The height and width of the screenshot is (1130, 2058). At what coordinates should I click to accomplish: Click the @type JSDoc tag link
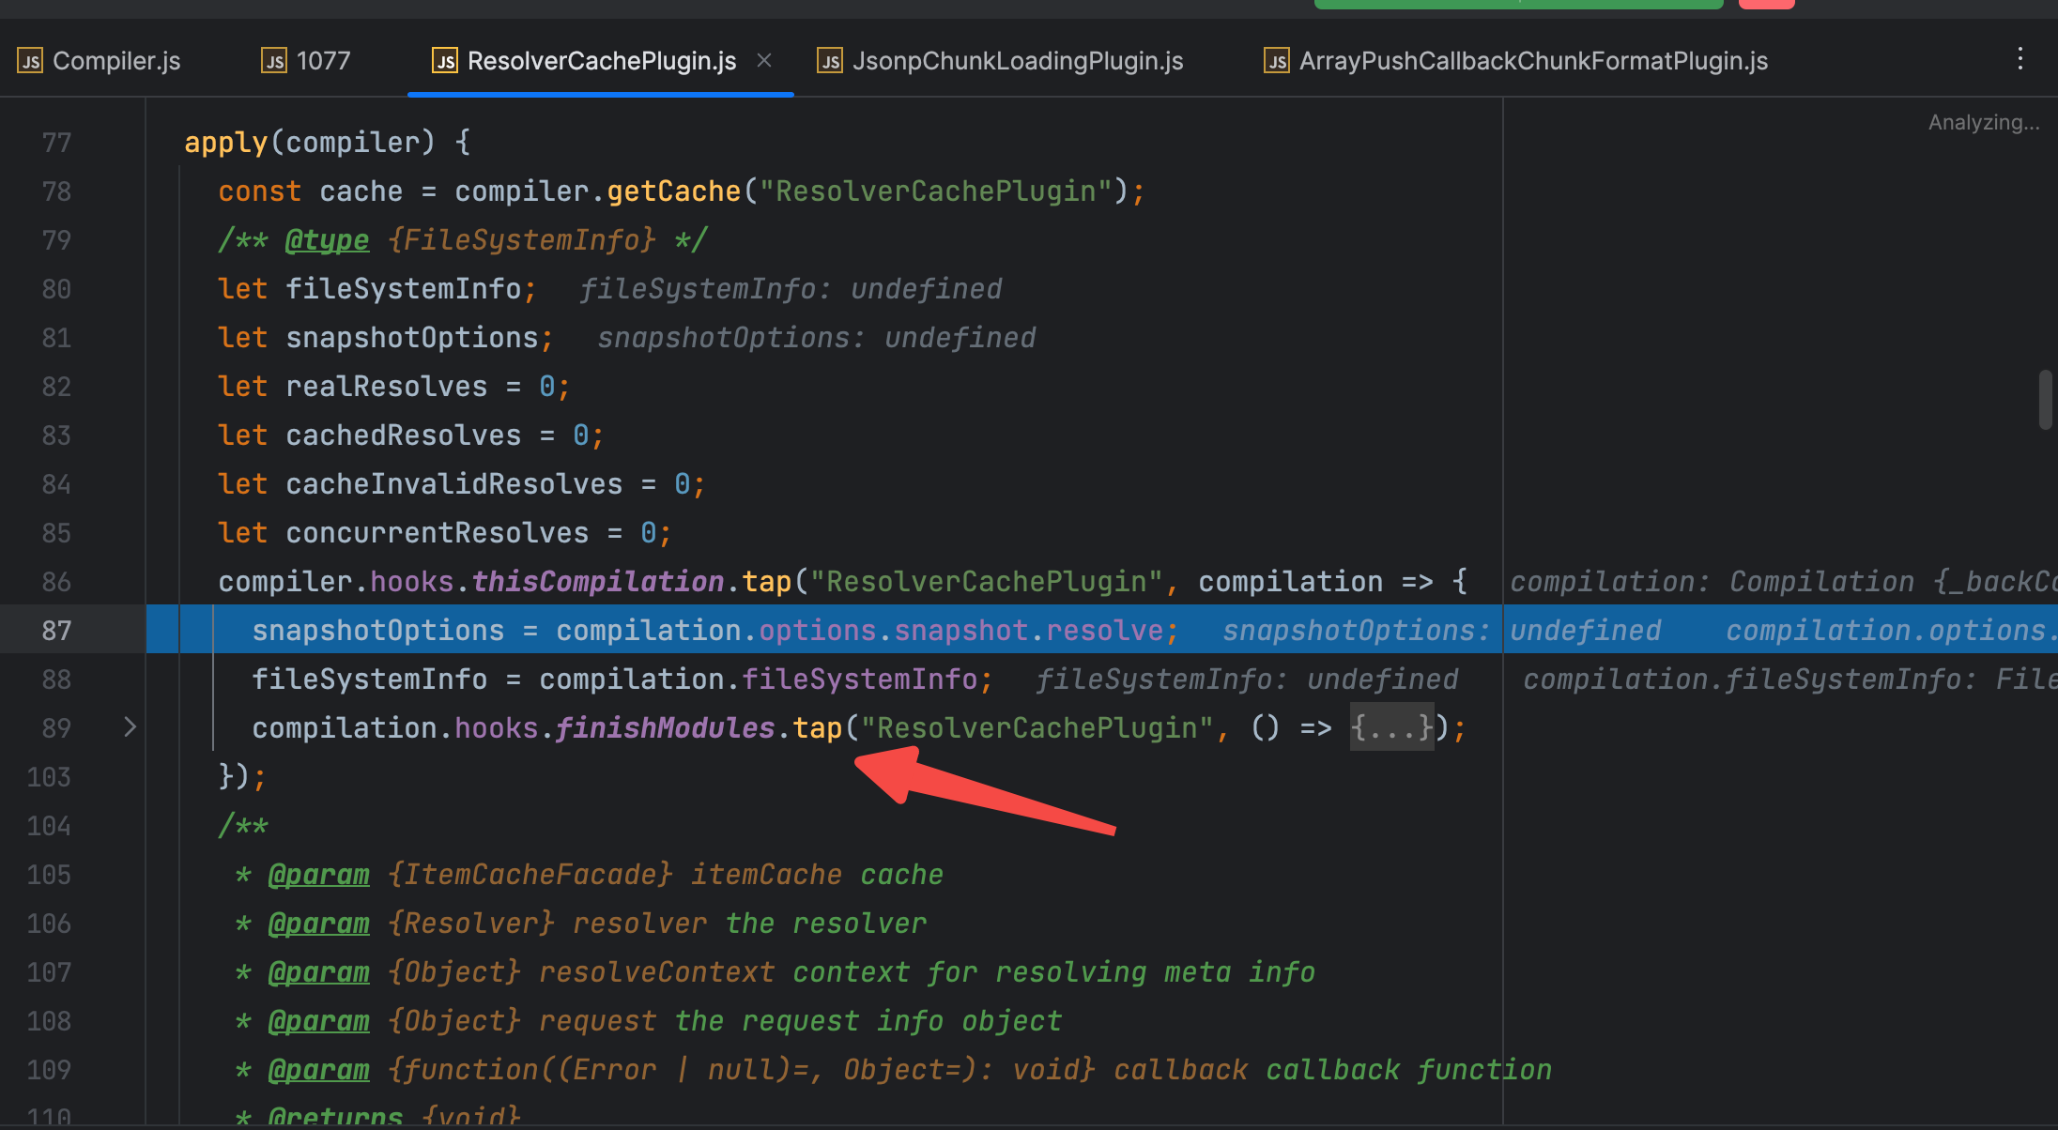click(x=327, y=240)
